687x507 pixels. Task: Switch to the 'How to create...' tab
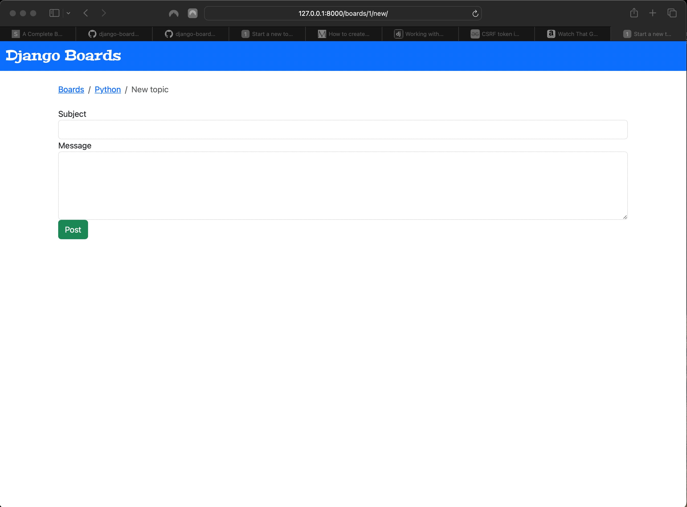[x=344, y=34]
